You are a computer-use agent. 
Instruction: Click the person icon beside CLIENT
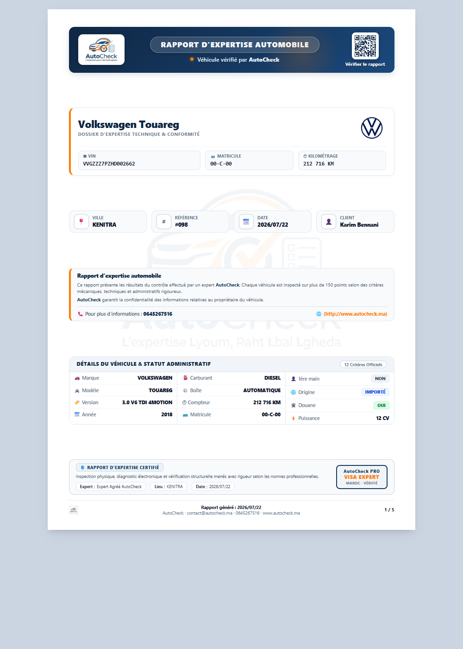pos(329,222)
